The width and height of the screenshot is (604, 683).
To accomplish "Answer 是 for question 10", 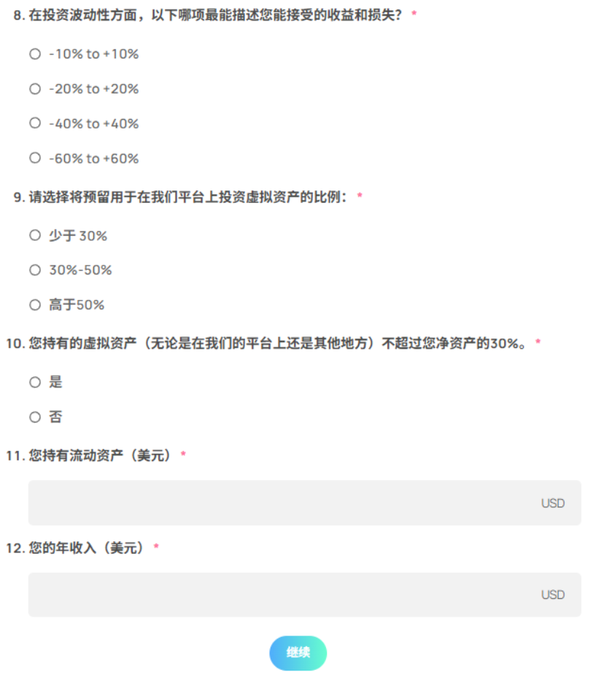I will pos(35,382).
